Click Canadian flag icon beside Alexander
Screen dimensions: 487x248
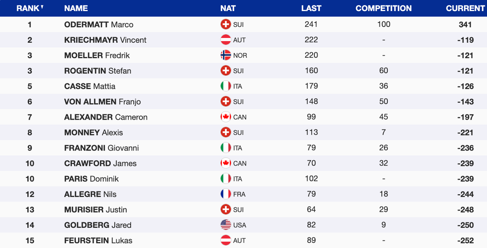[226, 117]
